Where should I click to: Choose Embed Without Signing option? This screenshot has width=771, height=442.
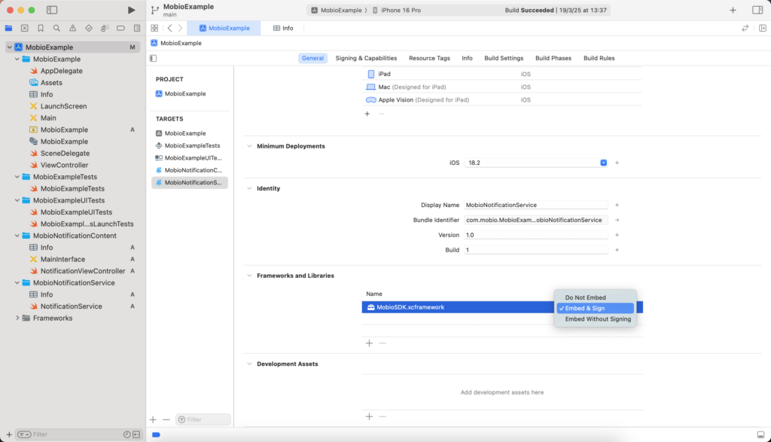coord(598,319)
